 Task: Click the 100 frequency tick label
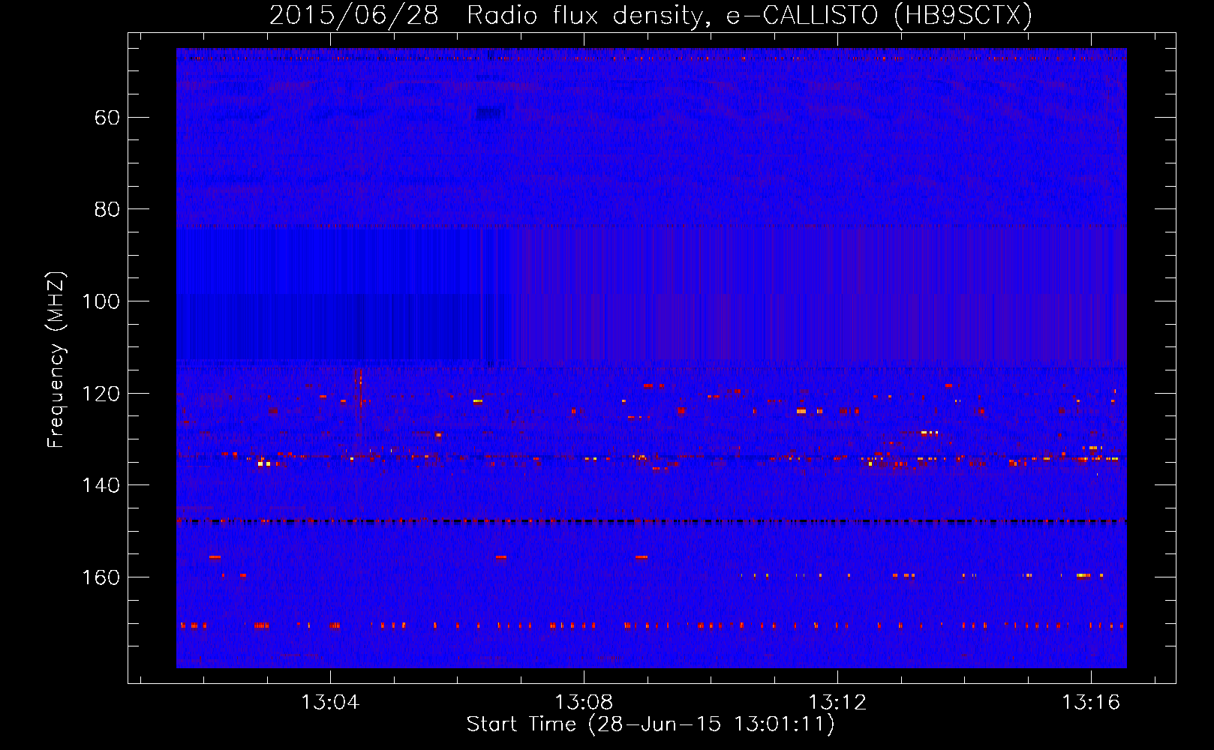click(x=101, y=301)
